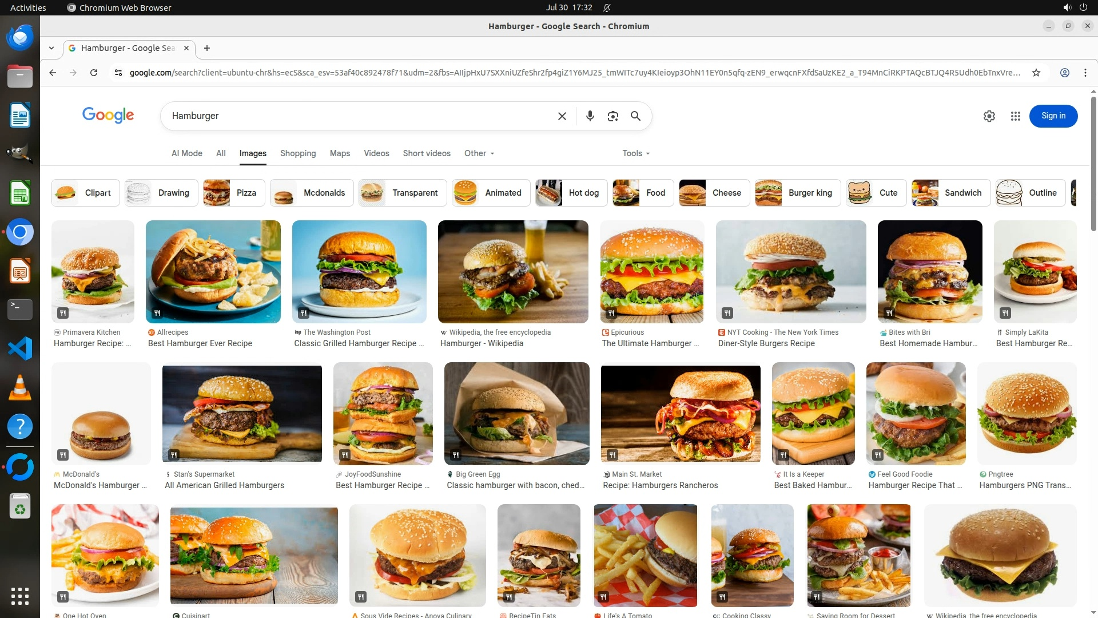The width and height of the screenshot is (1098, 618).
Task: Click the magnifier search icon
Action: (635, 116)
